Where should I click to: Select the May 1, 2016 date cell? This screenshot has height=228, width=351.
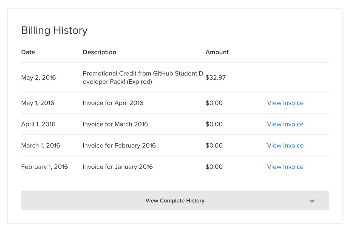(38, 103)
